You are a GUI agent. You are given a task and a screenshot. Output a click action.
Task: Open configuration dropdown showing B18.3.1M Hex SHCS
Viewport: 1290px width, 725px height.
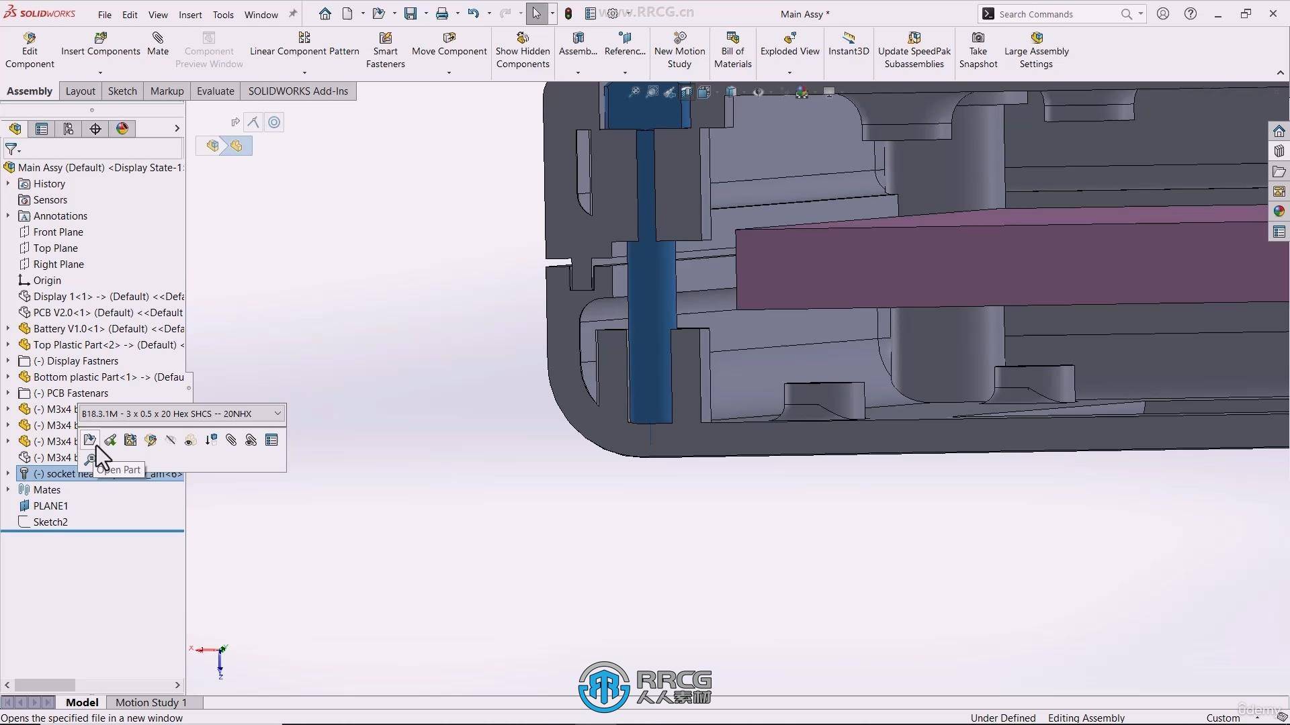click(x=277, y=414)
